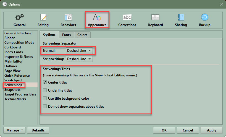Click the Defaults button
The image size is (226, 137).
point(38,130)
